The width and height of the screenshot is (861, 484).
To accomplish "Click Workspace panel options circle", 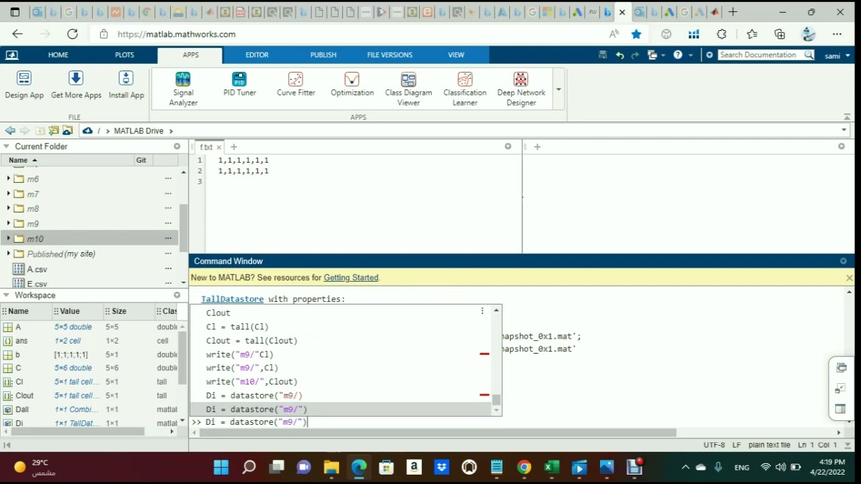I will pyautogui.click(x=177, y=295).
